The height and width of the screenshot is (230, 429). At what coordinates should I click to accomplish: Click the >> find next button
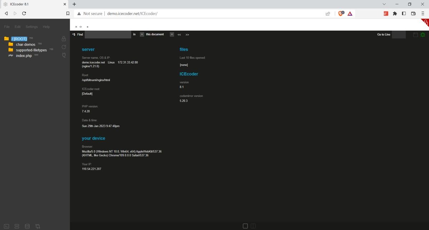[187, 34]
